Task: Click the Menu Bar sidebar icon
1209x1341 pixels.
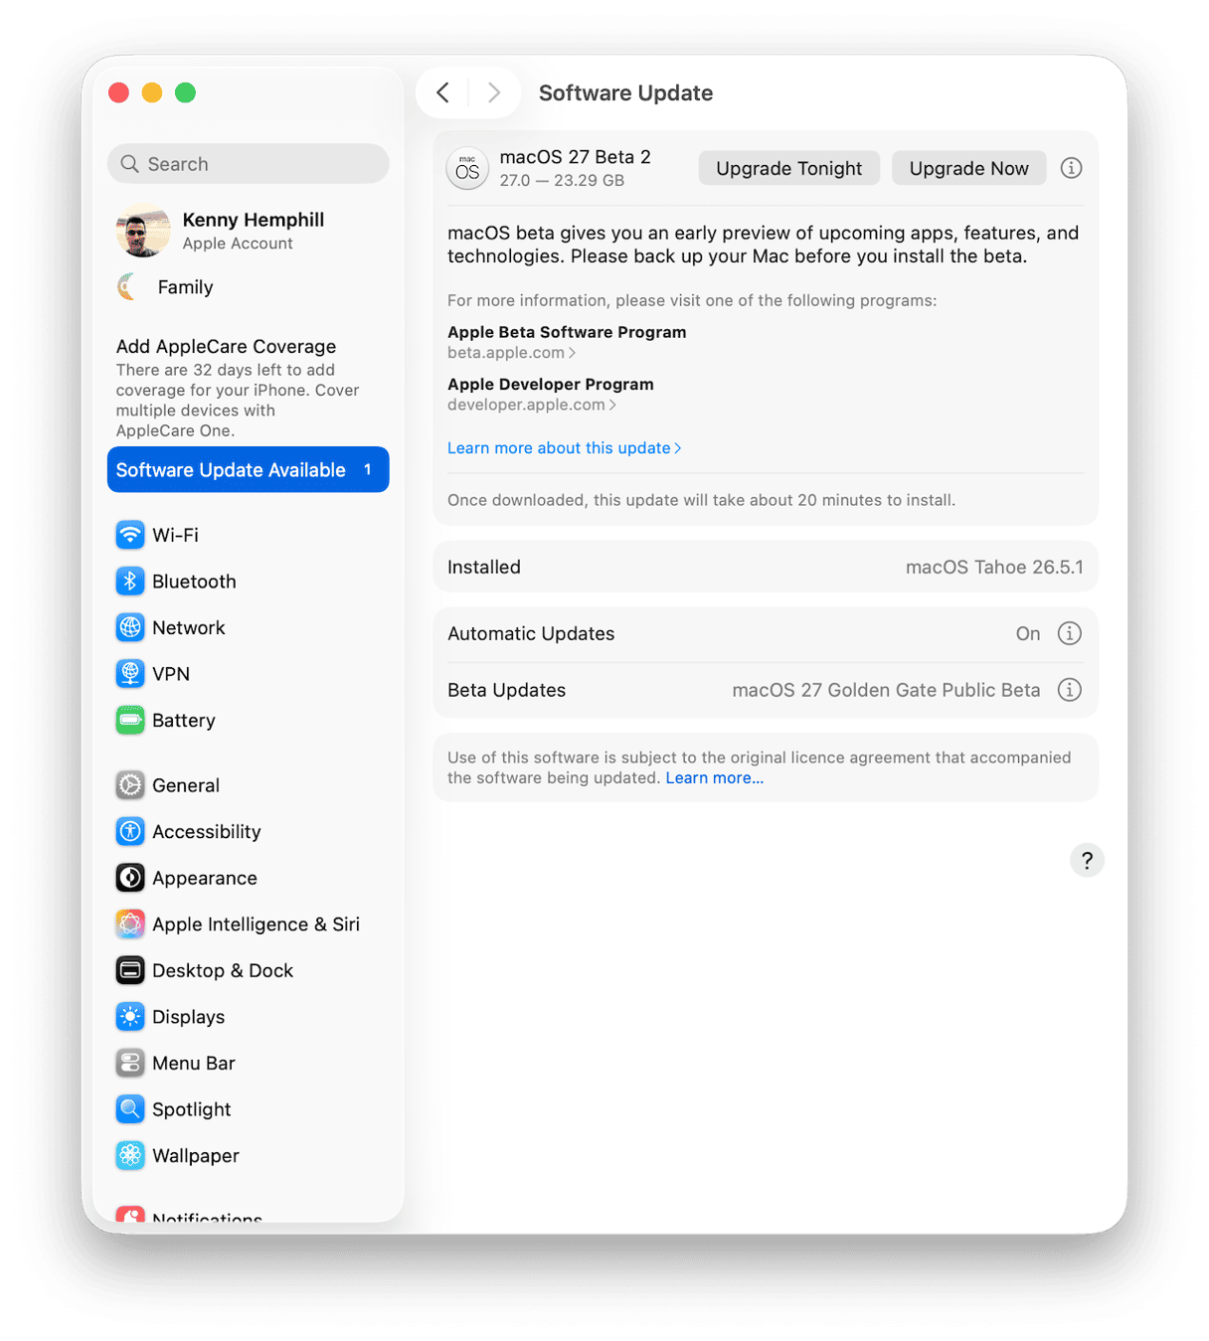Action: 130,1063
